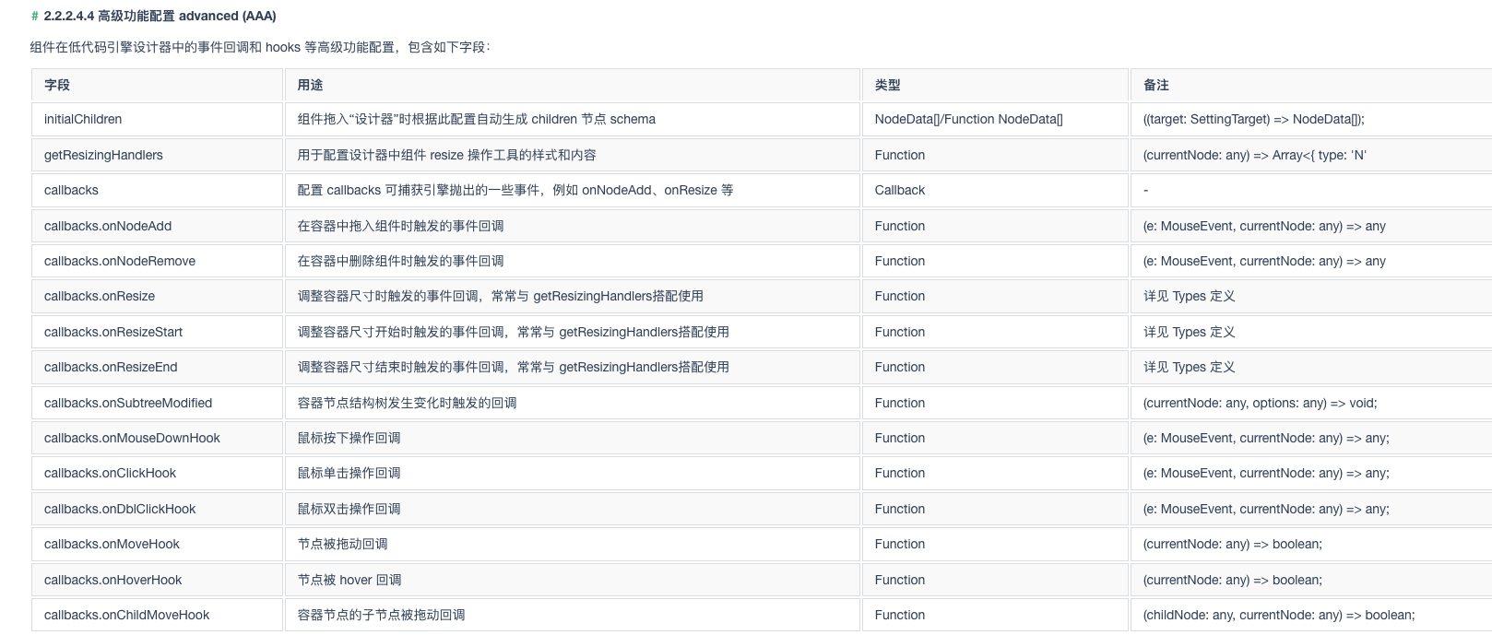The height and width of the screenshot is (635, 1492).
Task: Click the note '(currentNode: any, options: any) => void;'
Action: pos(1260,403)
